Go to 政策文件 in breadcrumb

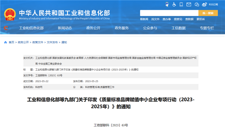tap(38, 42)
